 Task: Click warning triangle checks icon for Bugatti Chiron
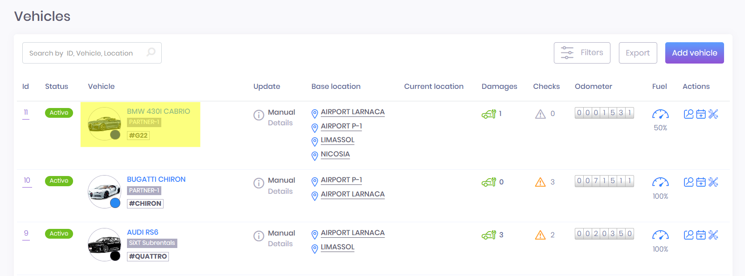tap(540, 182)
